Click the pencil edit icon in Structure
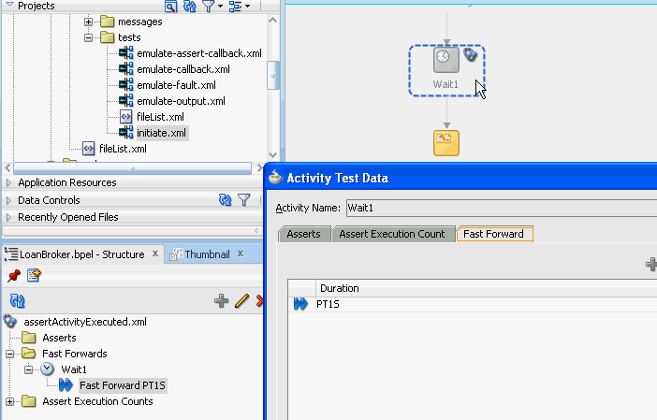 point(241,300)
